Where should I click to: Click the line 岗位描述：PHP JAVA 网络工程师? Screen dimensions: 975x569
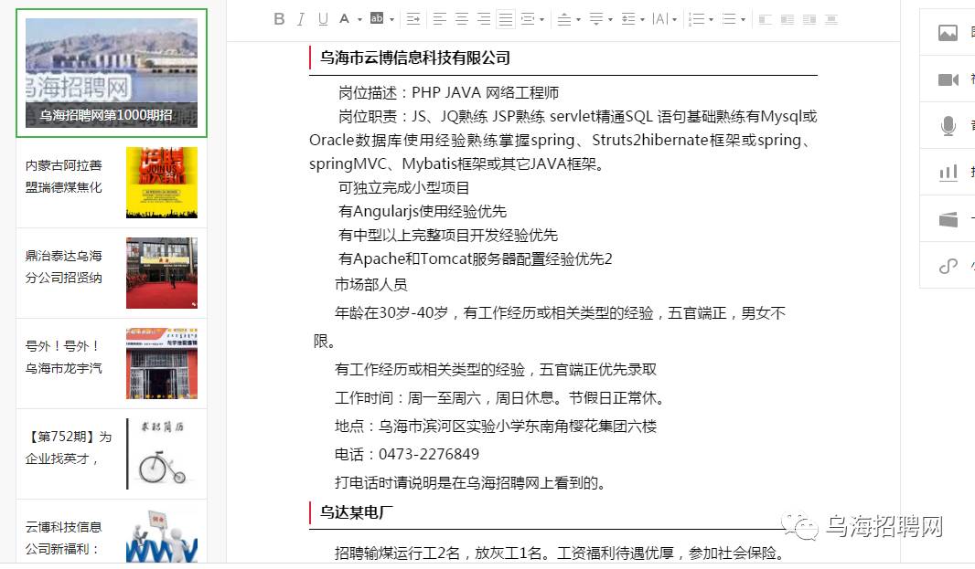(448, 92)
